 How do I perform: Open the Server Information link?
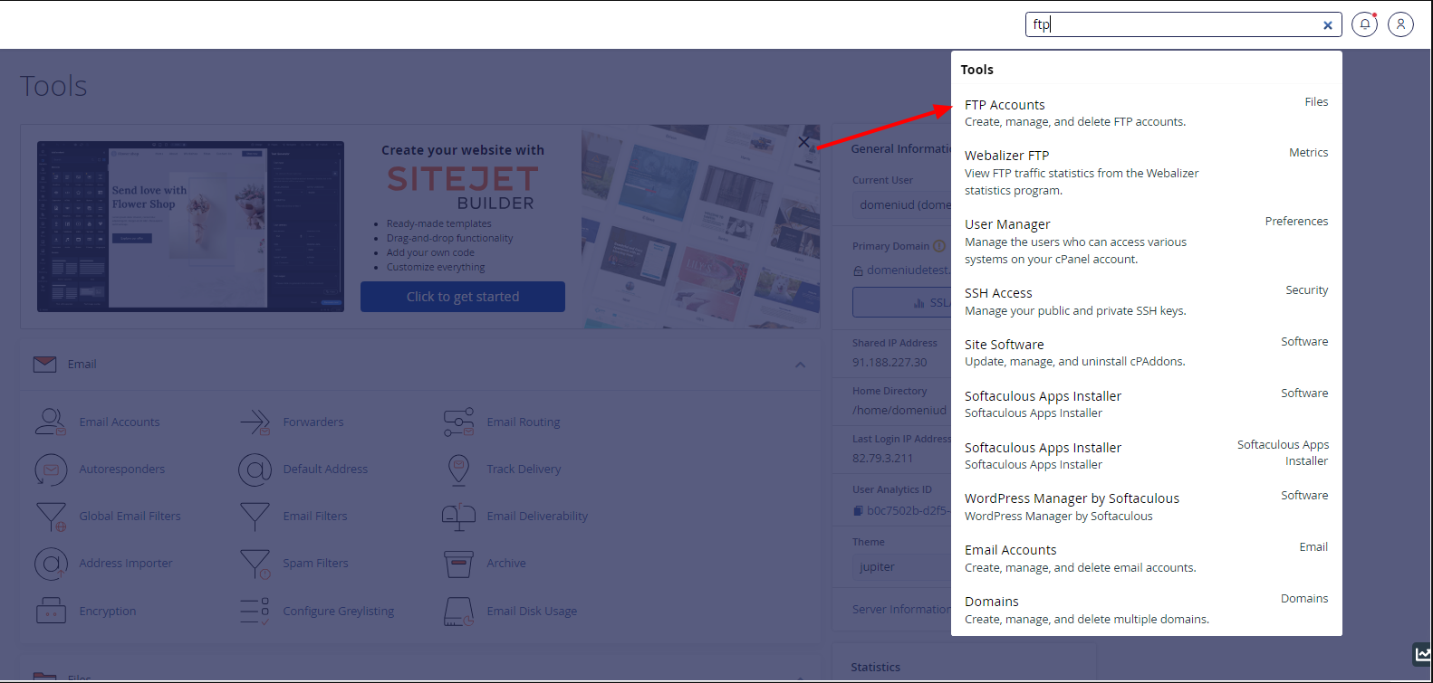click(901, 609)
